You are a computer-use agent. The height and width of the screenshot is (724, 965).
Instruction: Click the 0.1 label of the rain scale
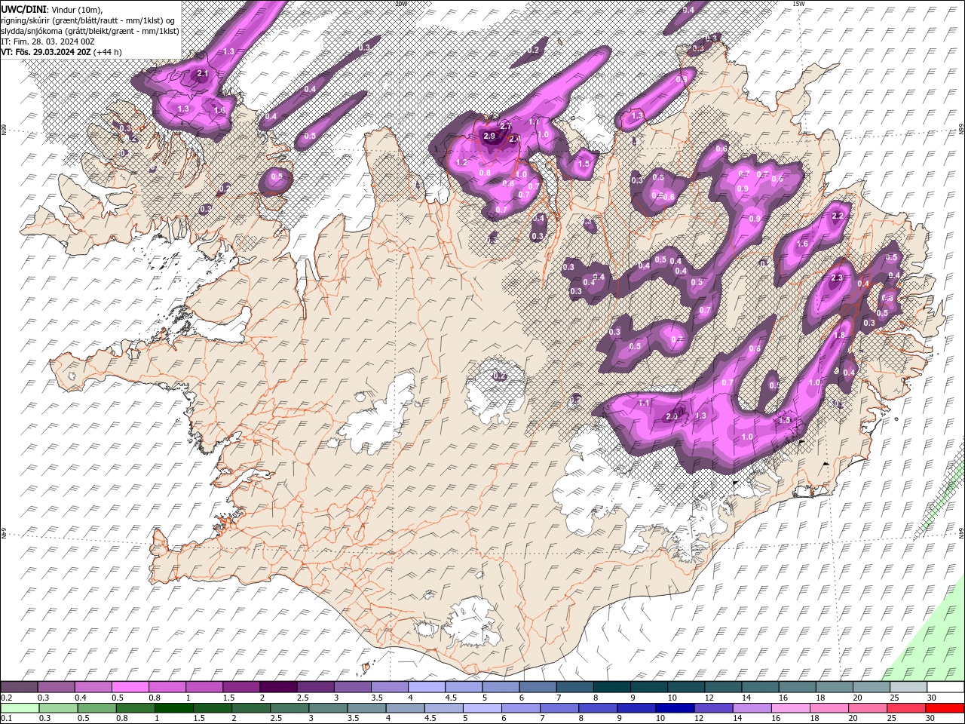pos(7,719)
